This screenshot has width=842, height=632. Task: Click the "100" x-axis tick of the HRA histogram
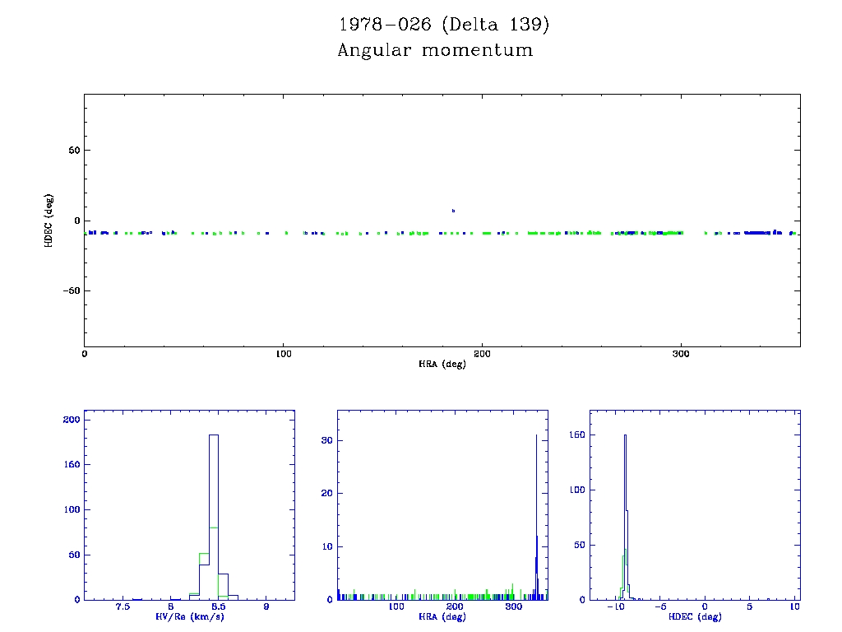pyautogui.click(x=396, y=606)
